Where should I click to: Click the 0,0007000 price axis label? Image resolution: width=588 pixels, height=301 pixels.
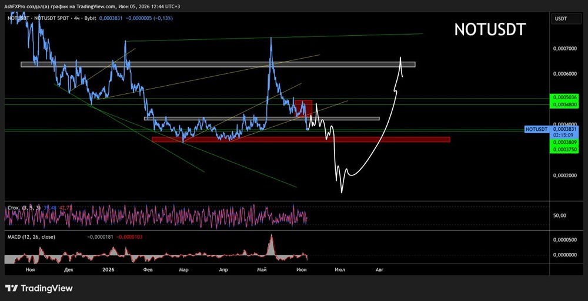(x=566, y=49)
